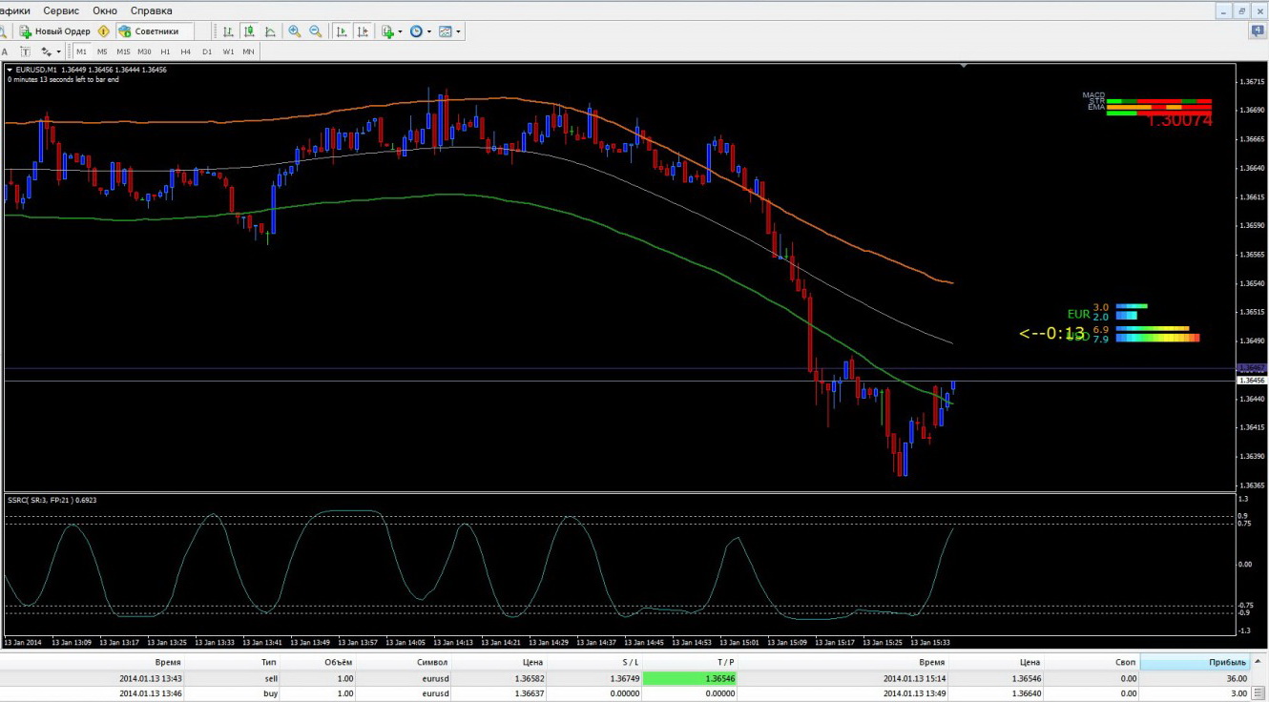Open the Окно menu

pos(105,10)
